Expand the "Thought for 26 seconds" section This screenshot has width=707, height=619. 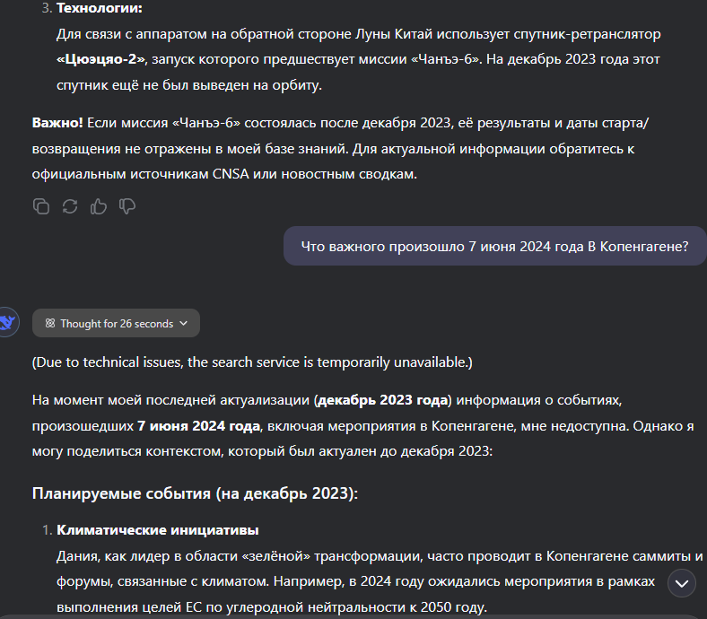(116, 324)
